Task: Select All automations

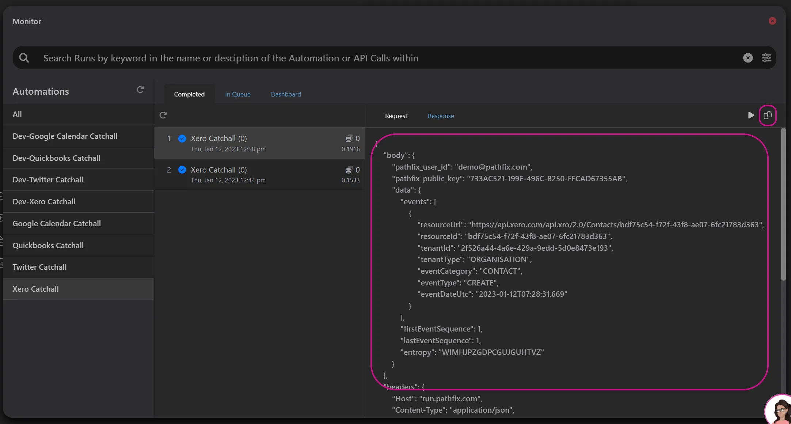Action: point(78,114)
